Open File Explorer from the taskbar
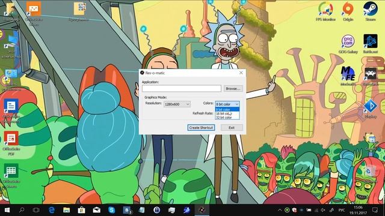This screenshot has width=385, height=216. (67, 210)
